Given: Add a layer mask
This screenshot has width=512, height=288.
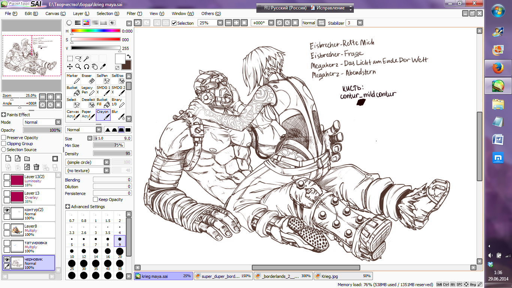Looking at the screenshot, I should pyautogui.click(x=55, y=159).
